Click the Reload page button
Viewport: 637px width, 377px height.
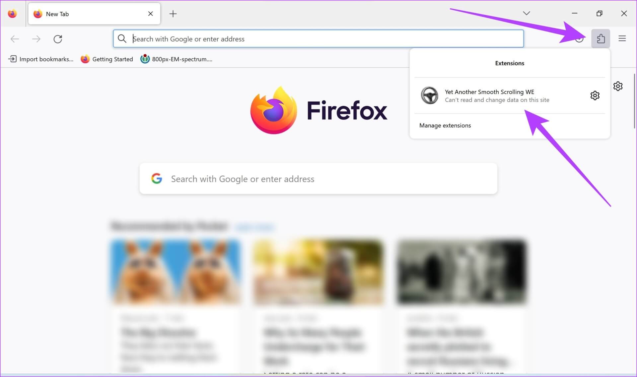58,39
